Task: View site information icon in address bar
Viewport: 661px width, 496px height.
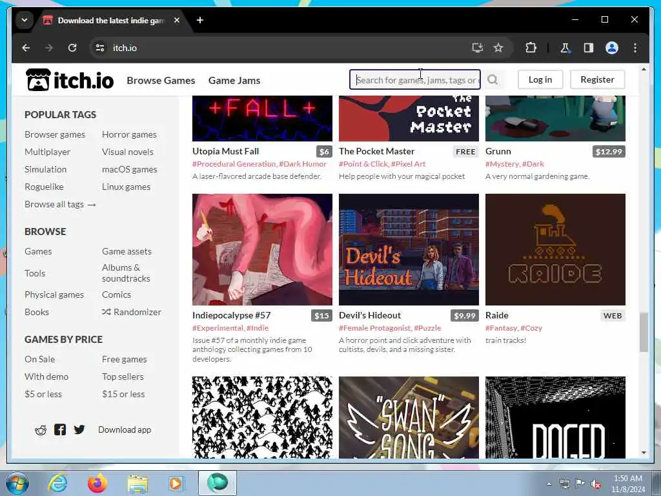Action: point(100,48)
